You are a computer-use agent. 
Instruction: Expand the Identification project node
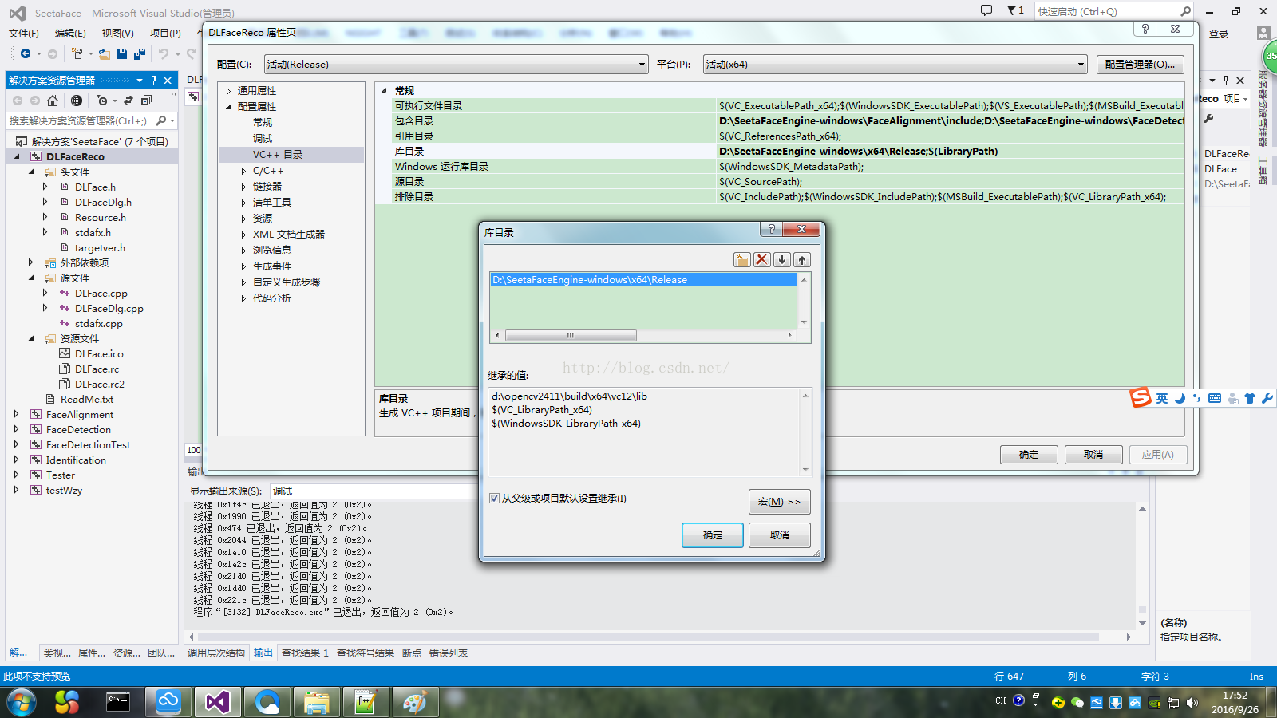click(16, 460)
